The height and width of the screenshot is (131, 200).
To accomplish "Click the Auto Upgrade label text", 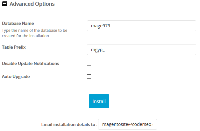I will [16, 76].
